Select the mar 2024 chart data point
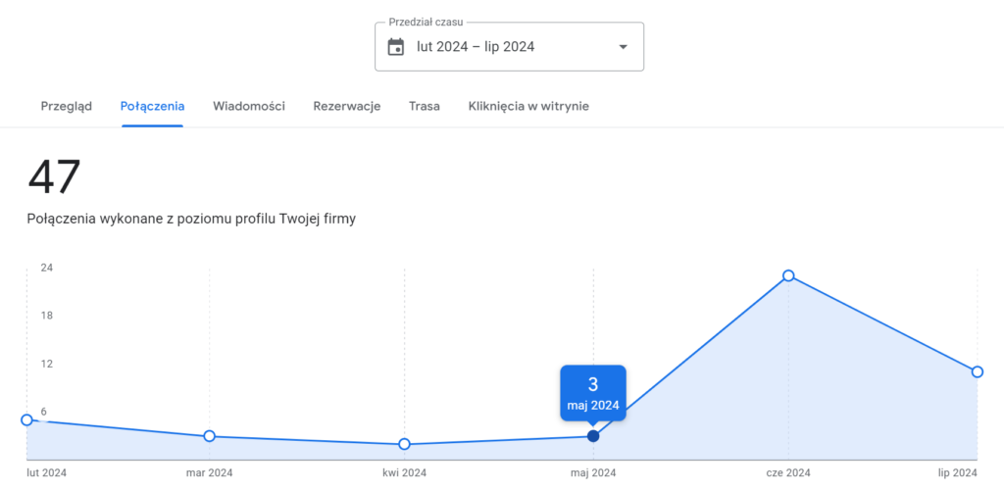Image resolution: width=1004 pixels, height=491 pixels. 210,436
